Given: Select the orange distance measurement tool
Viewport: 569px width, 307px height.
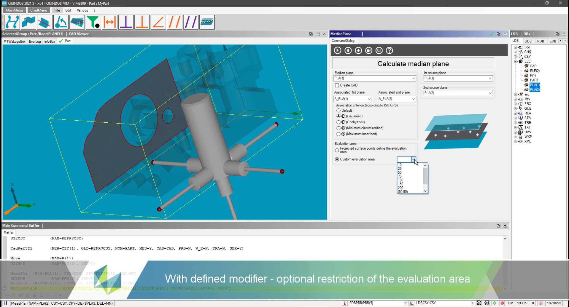Looking at the screenshot, I should [109, 22].
